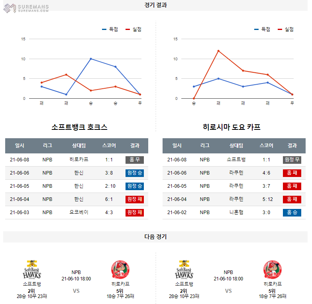The image size is (312, 304).
Task: Click the red peak point at 12 on right chart
Action: tap(218, 51)
